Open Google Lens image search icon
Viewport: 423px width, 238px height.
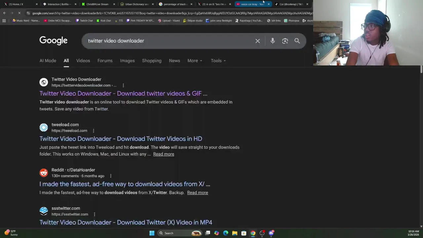[285, 41]
